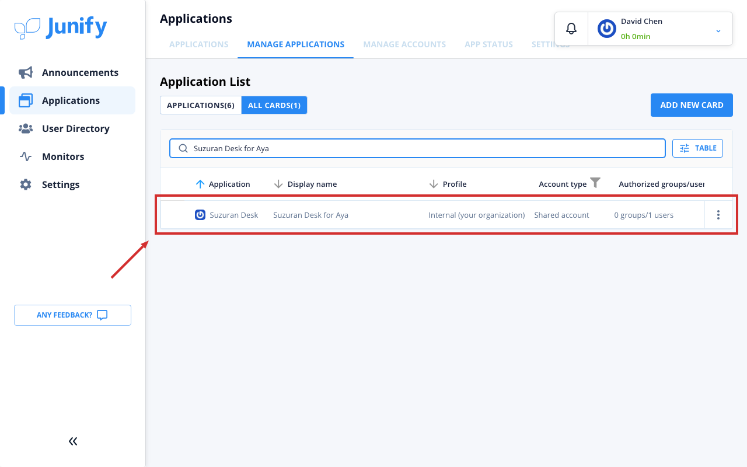Image resolution: width=747 pixels, height=467 pixels.
Task: Toggle list to APPLICATIONS(6)
Action: [x=201, y=105]
